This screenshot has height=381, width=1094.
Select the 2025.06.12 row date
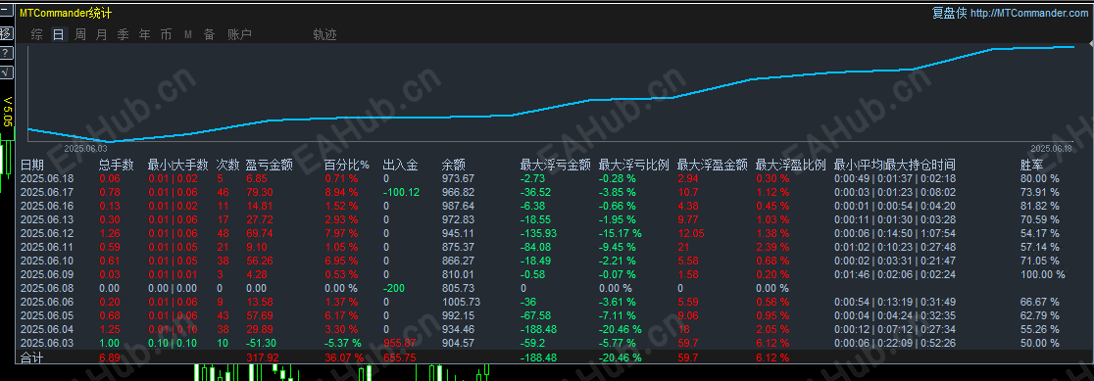[47, 233]
